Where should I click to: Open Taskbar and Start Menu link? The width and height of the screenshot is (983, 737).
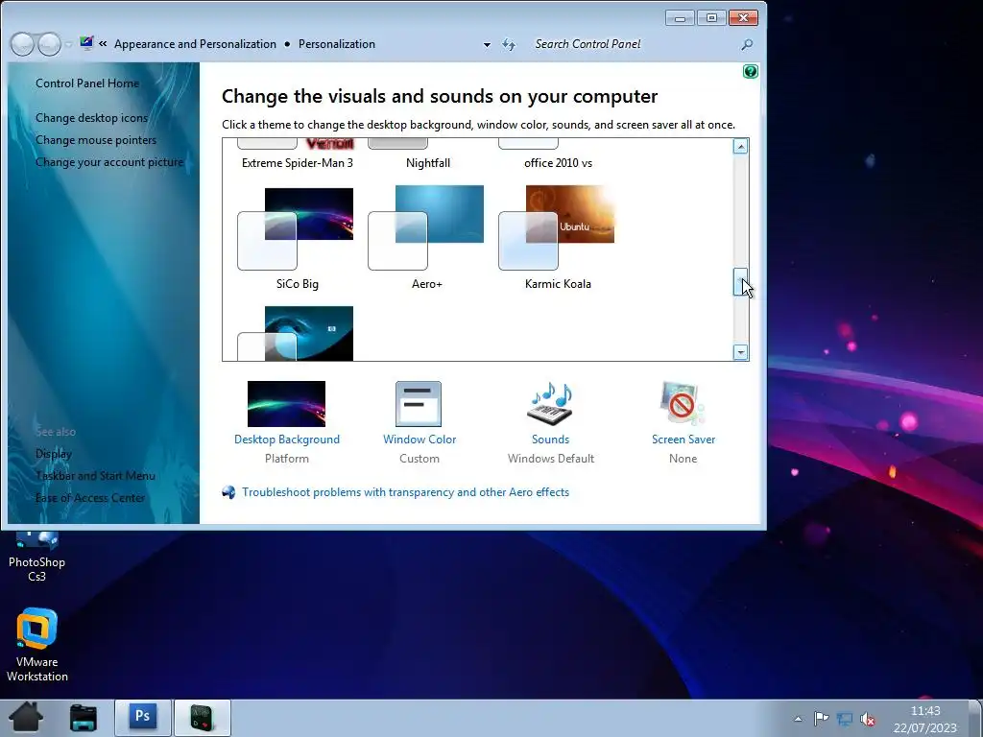click(x=95, y=476)
